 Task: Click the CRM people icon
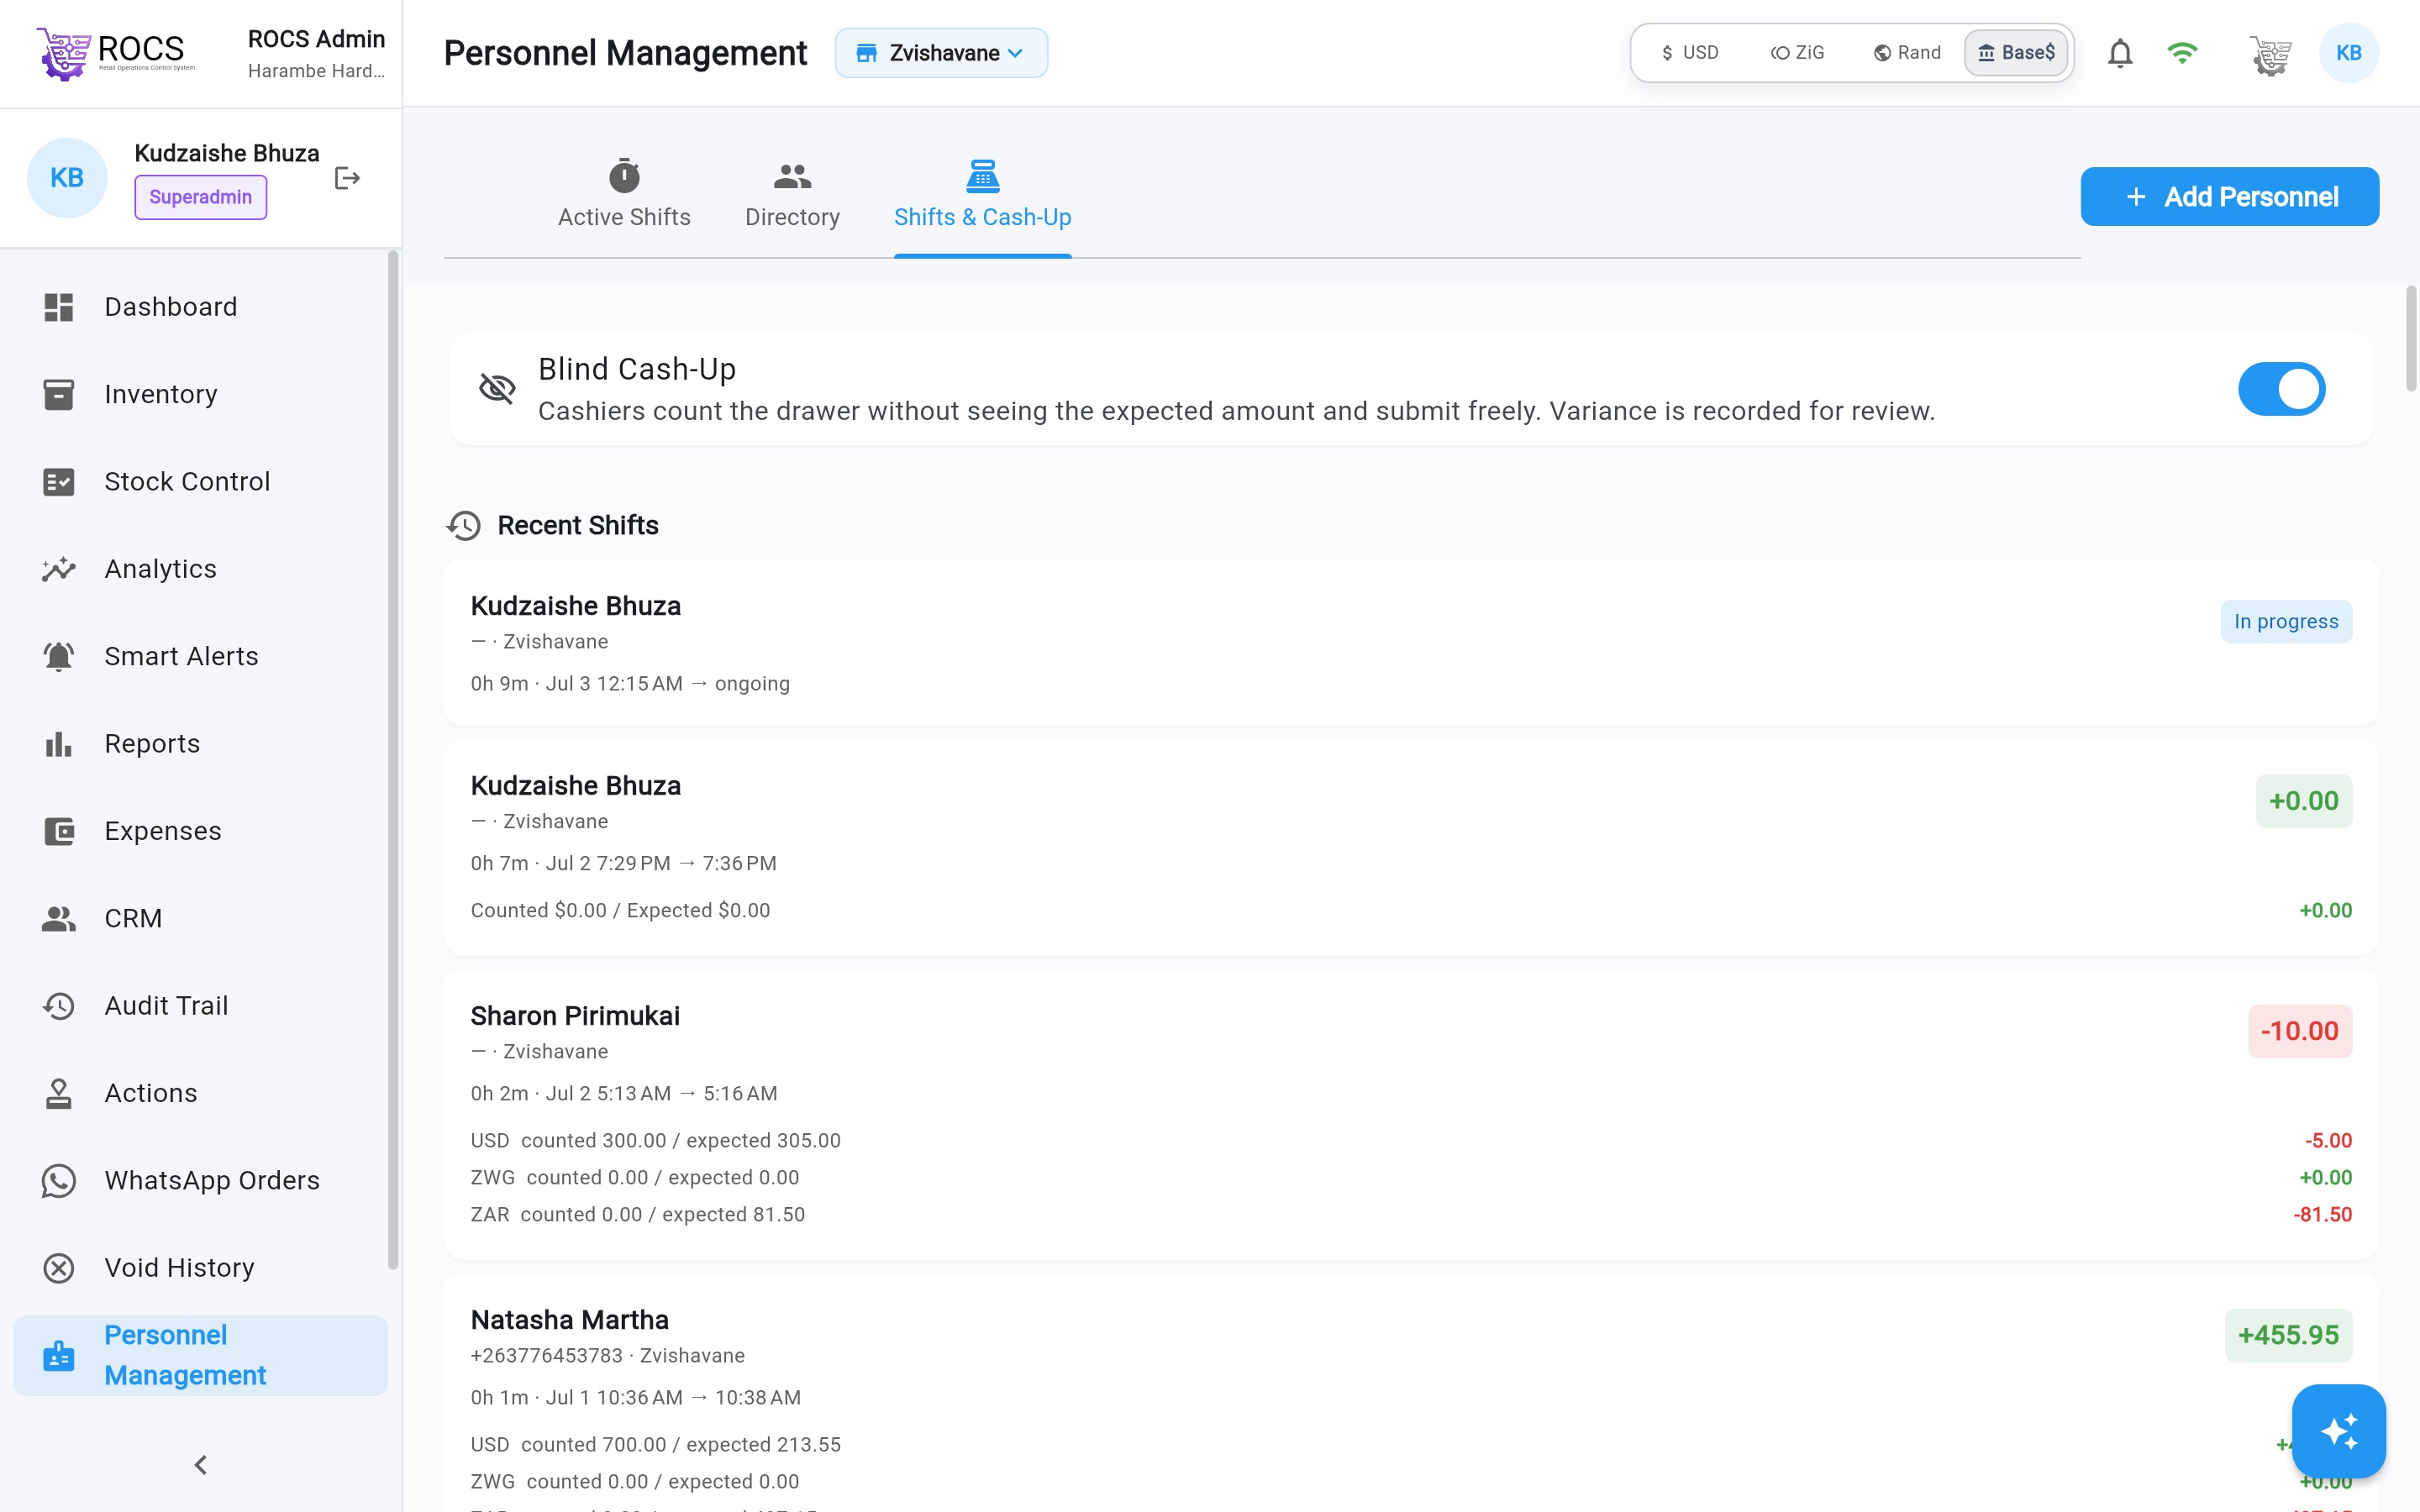(59, 918)
